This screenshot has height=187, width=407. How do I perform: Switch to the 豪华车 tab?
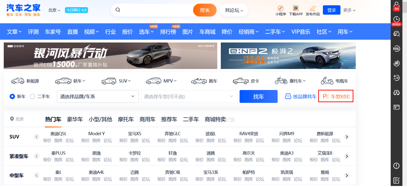click(x=75, y=119)
